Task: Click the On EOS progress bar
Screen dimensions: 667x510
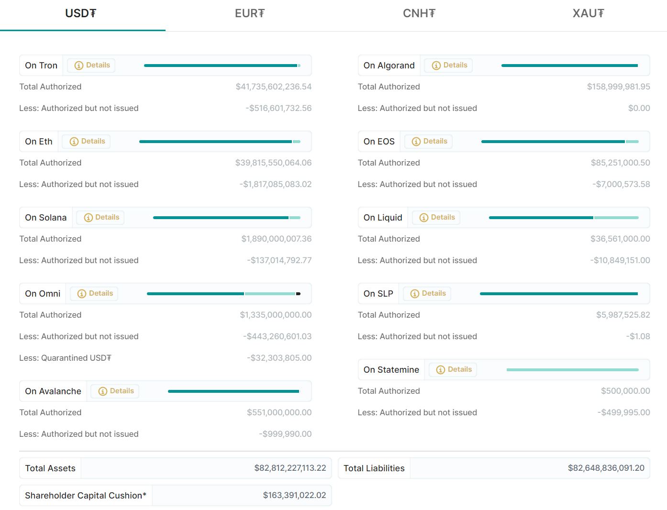Action: click(560, 142)
